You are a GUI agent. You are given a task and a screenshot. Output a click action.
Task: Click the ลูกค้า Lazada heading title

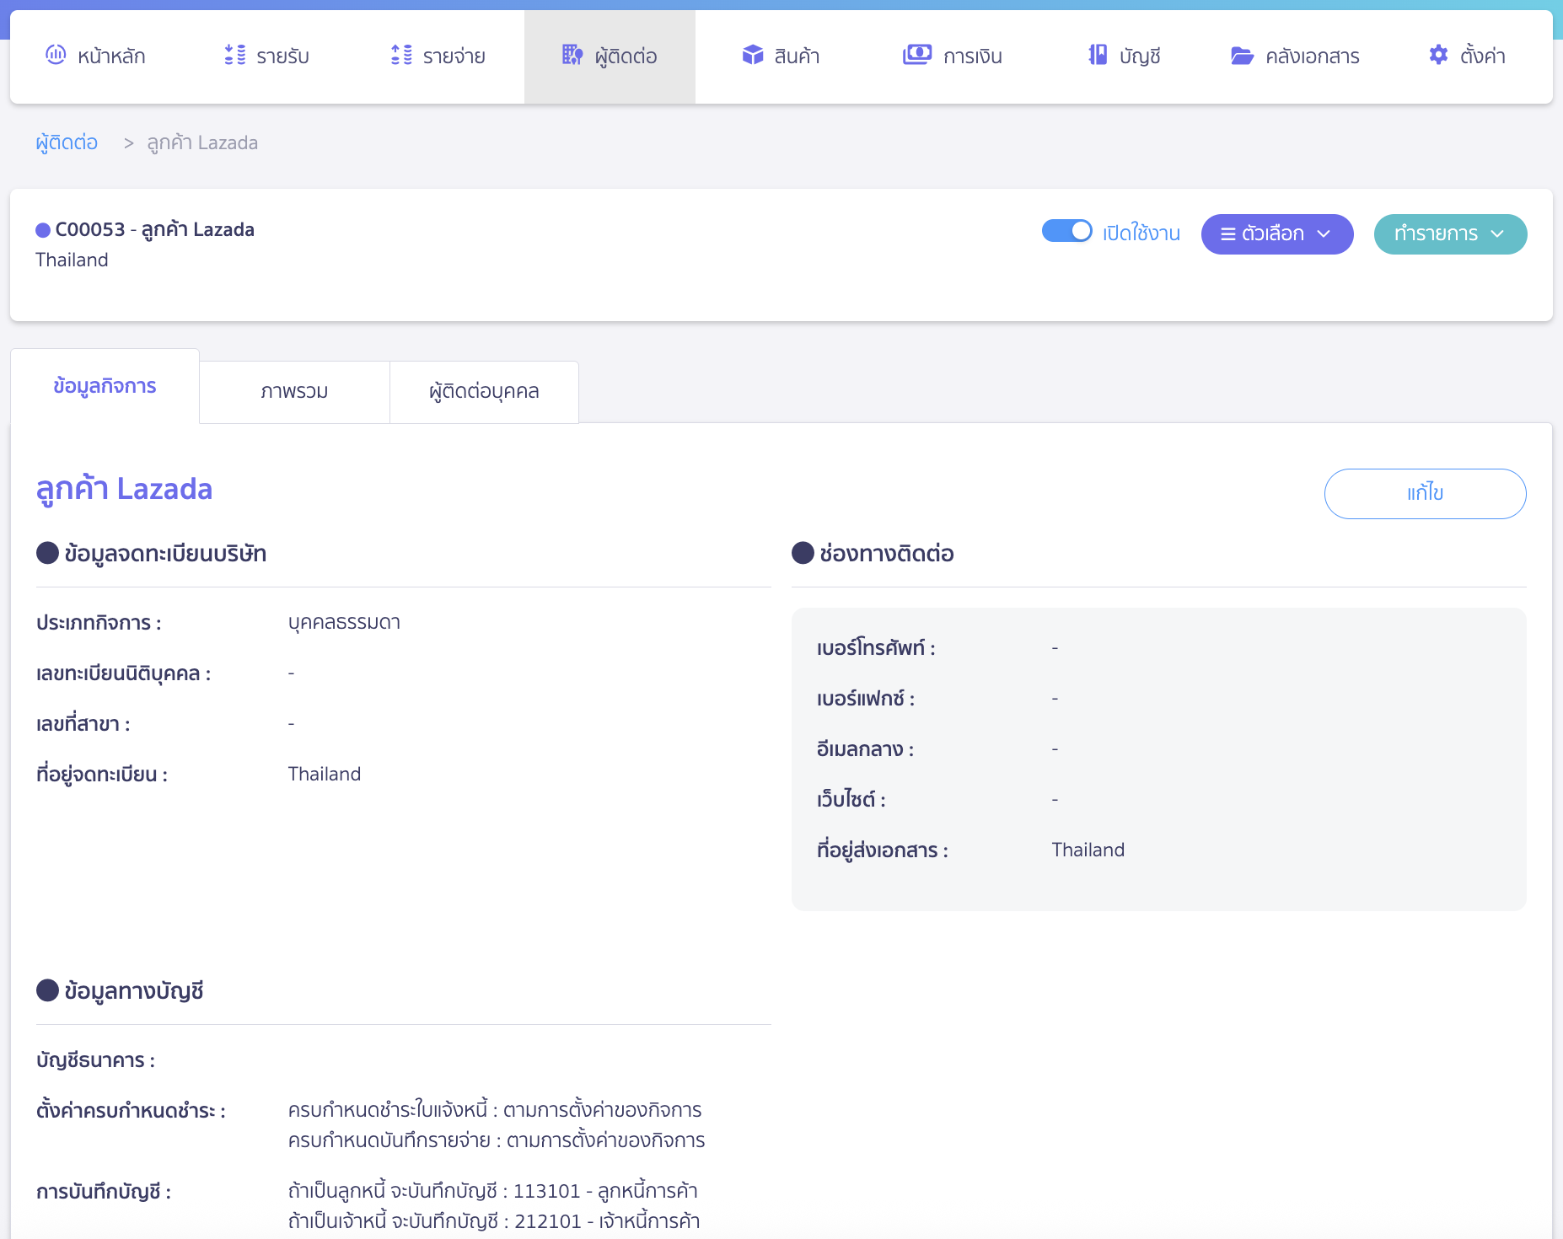(124, 490)
